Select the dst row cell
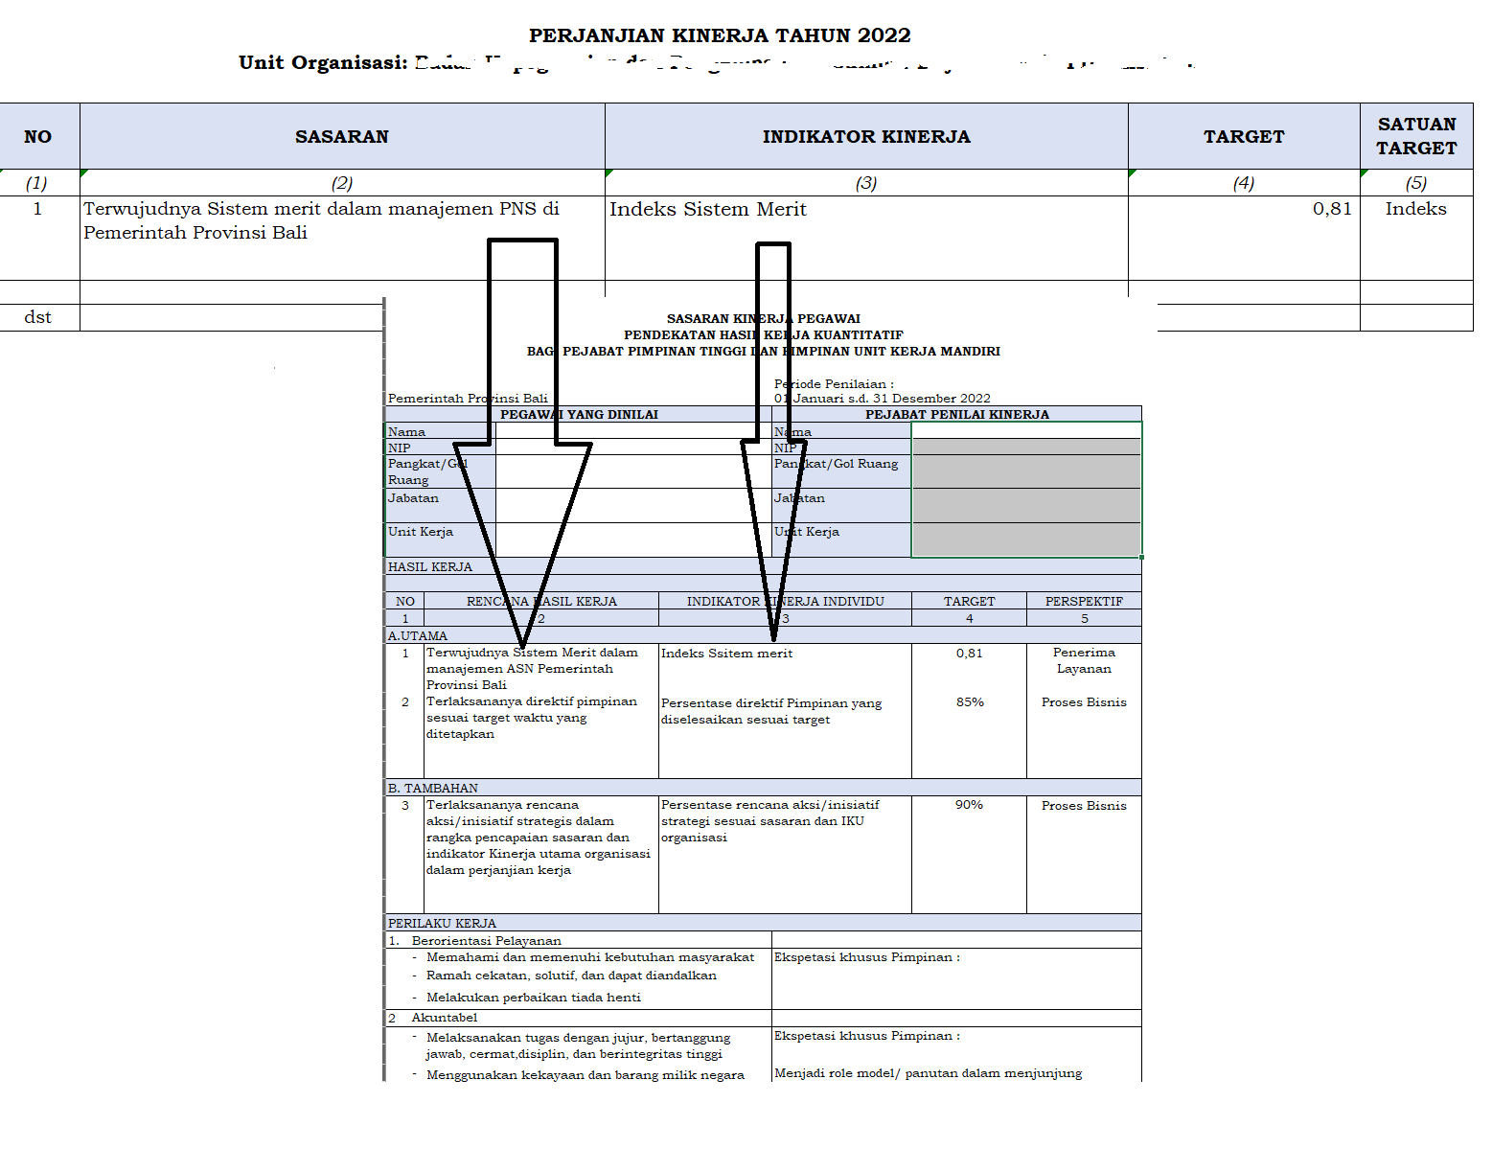 [x=38, y=317]
